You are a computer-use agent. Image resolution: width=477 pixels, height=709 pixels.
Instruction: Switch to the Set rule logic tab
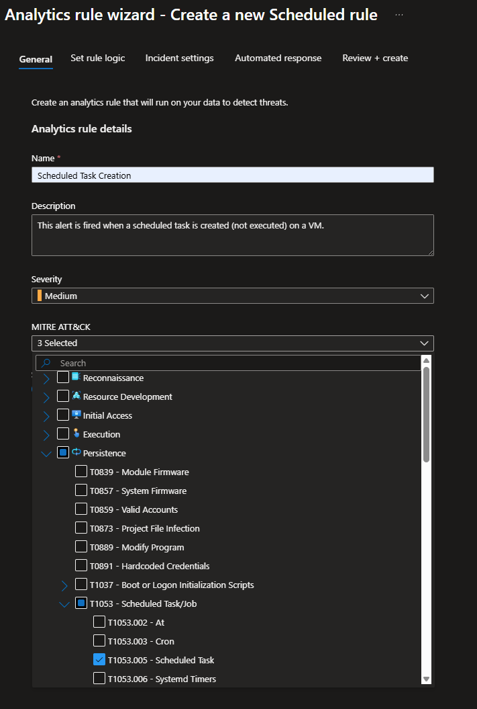coord(98,58)
